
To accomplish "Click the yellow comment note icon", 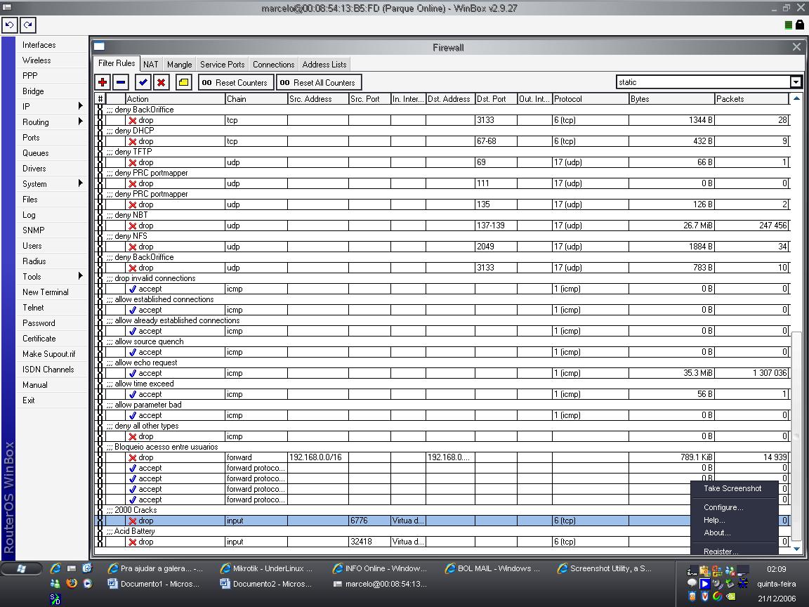I will (x=184, y=82).
